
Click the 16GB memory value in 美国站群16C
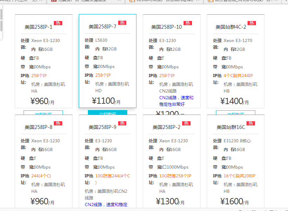point(240,150)
